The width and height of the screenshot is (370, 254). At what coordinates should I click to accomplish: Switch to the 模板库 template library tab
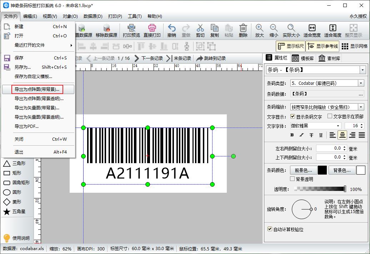pyautogui.click(x=304, y=58)
